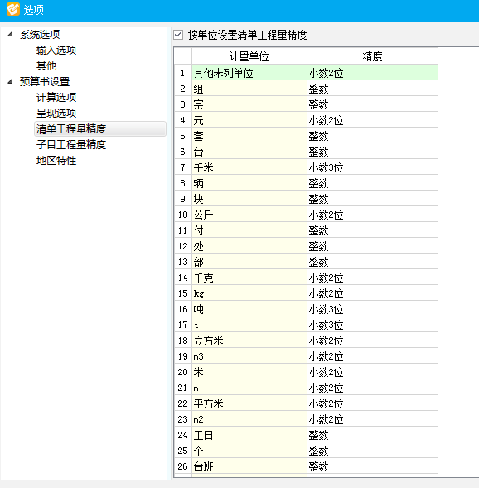Select the 个 unit cell

click(249, 451)
